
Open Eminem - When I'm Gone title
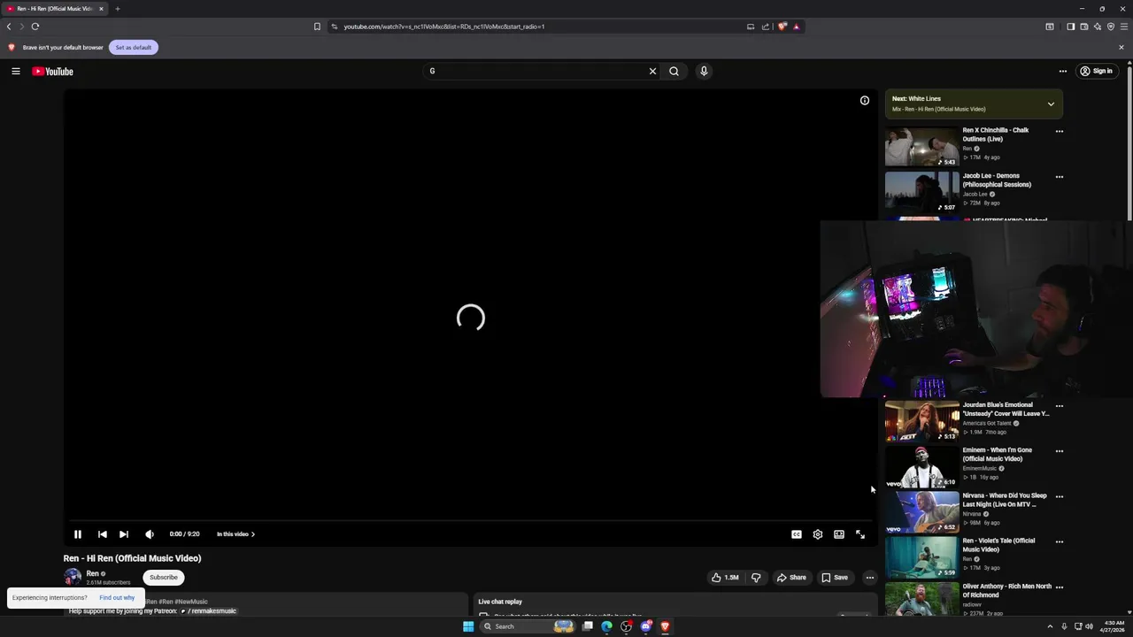[997, 455]
